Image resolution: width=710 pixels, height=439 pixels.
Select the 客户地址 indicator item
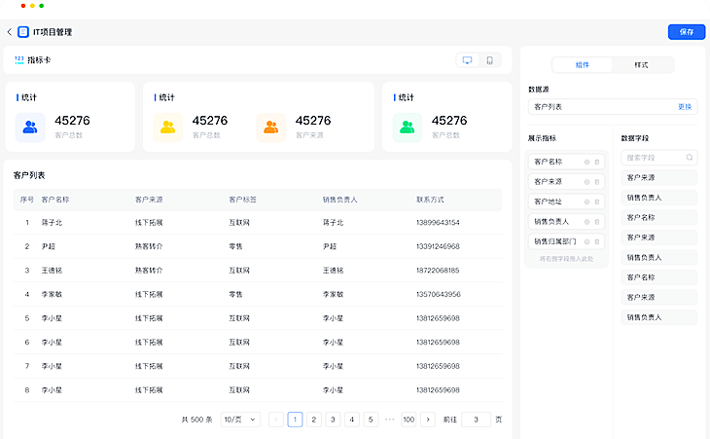pos(566,201)
